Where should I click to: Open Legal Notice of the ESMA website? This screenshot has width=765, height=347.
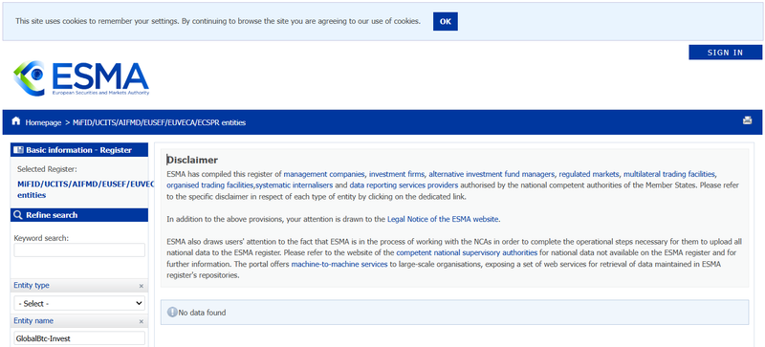click(x=443, y=219)
